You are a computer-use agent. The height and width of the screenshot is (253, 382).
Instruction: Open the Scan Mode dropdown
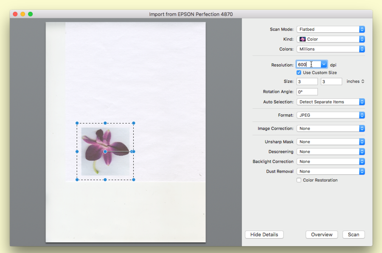click(x=330, y=29)
